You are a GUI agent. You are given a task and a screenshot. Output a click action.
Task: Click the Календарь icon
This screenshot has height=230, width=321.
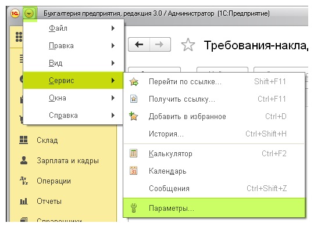(x=134, y=171)
